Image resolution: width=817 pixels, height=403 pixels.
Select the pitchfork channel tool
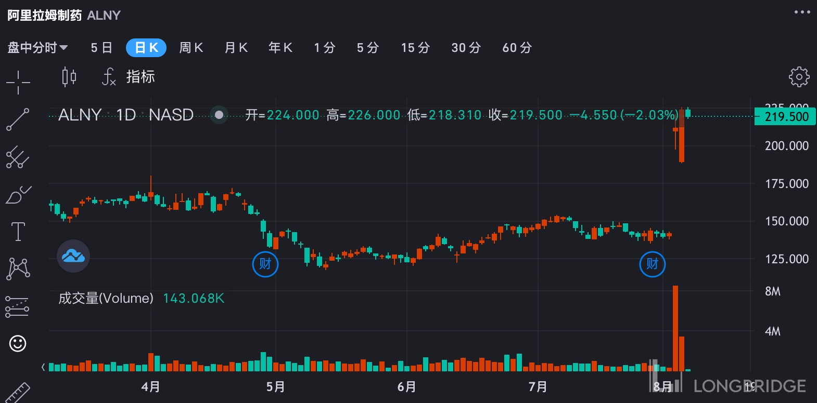tap(18, 157)
